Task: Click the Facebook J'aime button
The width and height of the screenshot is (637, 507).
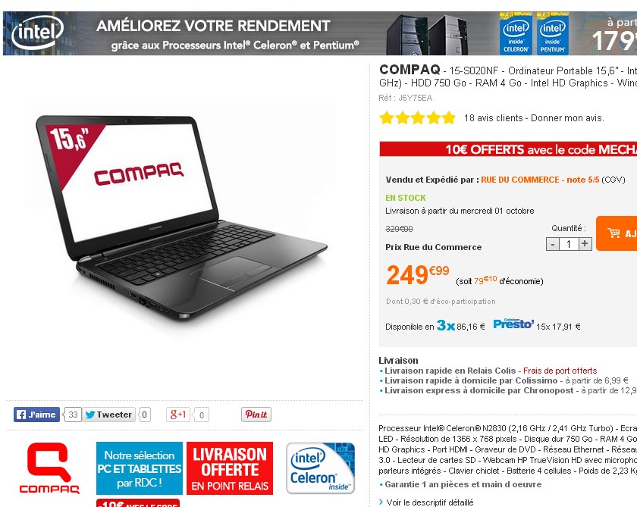Action: pos(36,415)
